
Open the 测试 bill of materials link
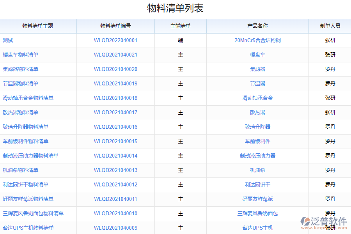click(x=8, y=40)
